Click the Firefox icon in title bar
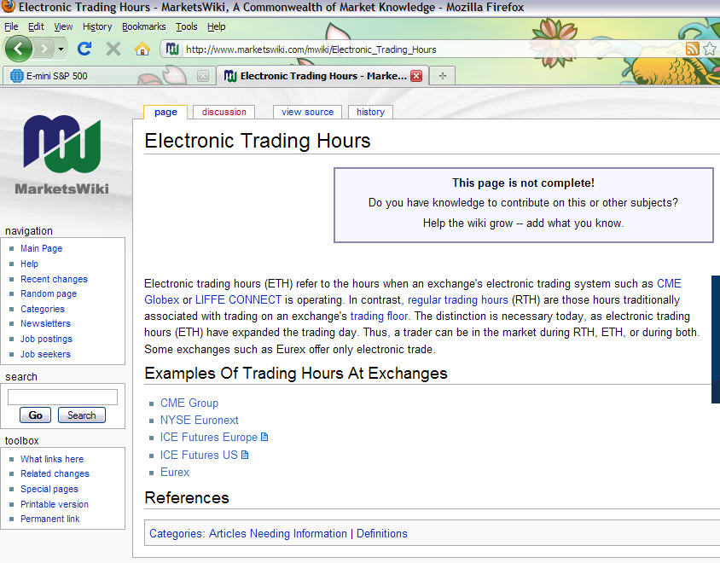 tap(9, 7)
